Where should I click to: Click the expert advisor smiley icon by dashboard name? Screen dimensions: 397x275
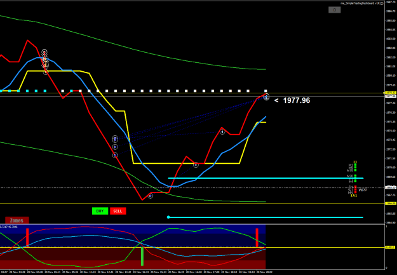382,3
